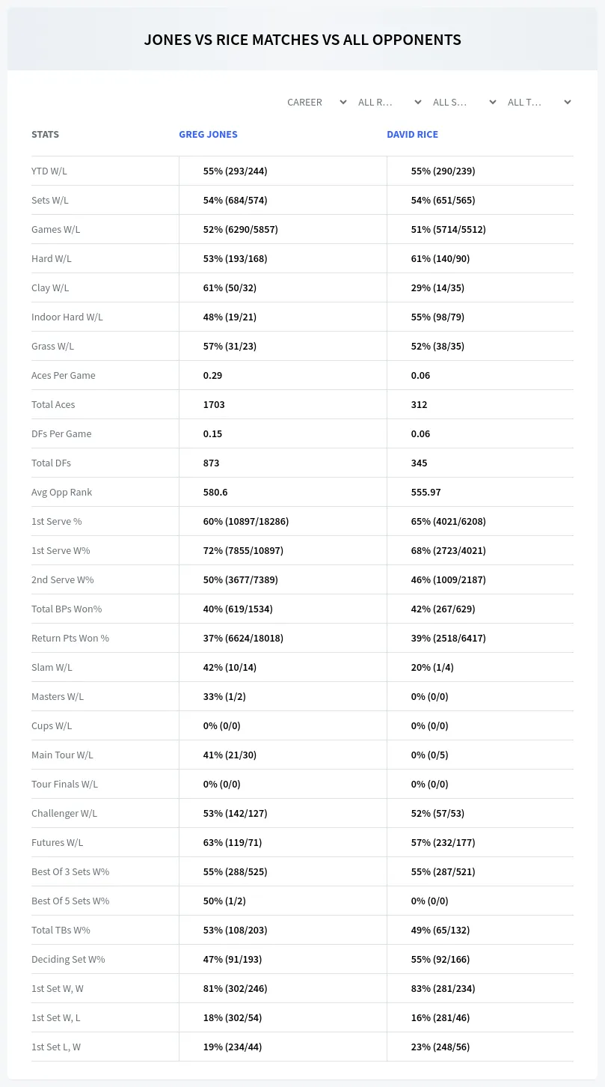Select the Total Aces row label
This screenshot has height=1087, width=605.
coord(53,404)
